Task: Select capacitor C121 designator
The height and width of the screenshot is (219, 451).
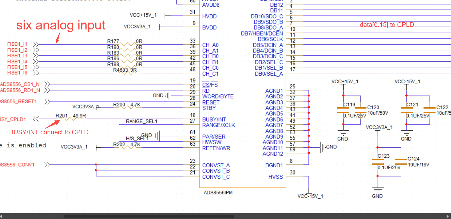Action: click(x=412, y=105)
